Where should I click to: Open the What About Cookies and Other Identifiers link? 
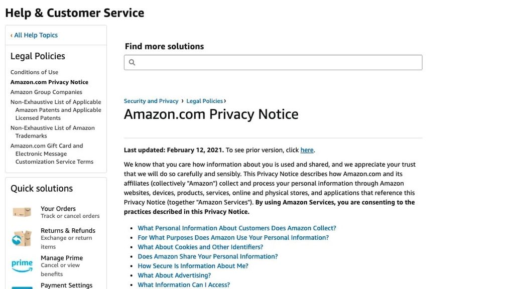pyautogui.click(x=200, y=247)
